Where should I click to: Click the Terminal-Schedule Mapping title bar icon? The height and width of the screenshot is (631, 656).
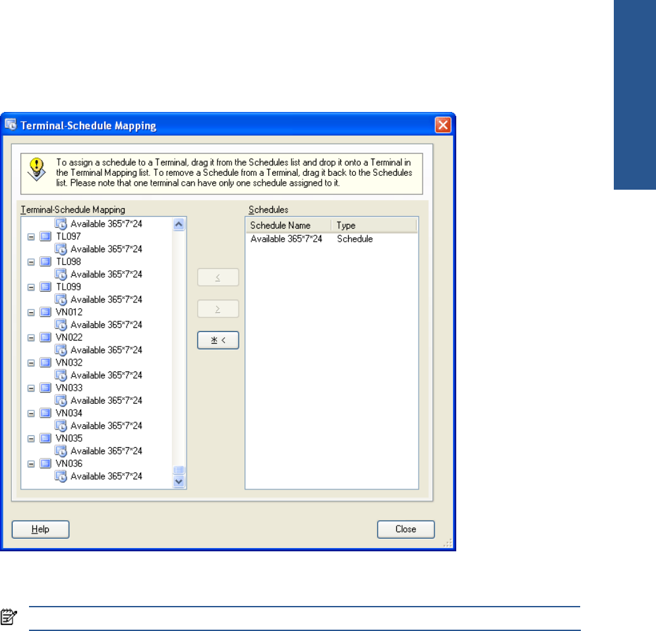tap(11, 124)
